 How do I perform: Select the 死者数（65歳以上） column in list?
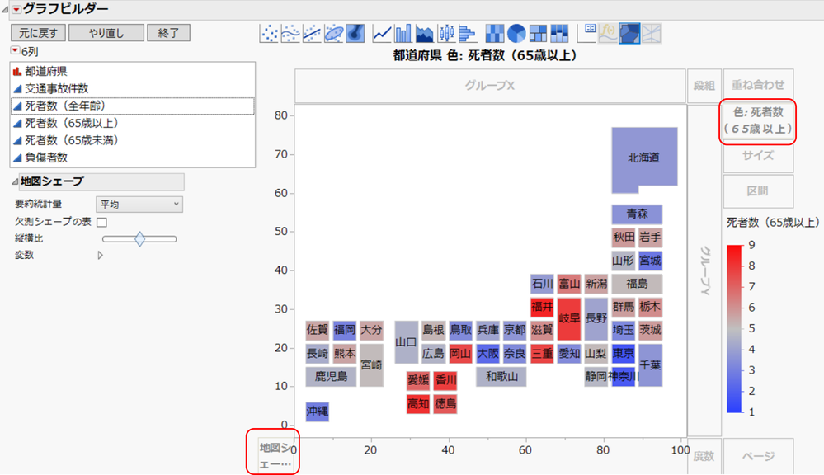click(x=133, y=124)
